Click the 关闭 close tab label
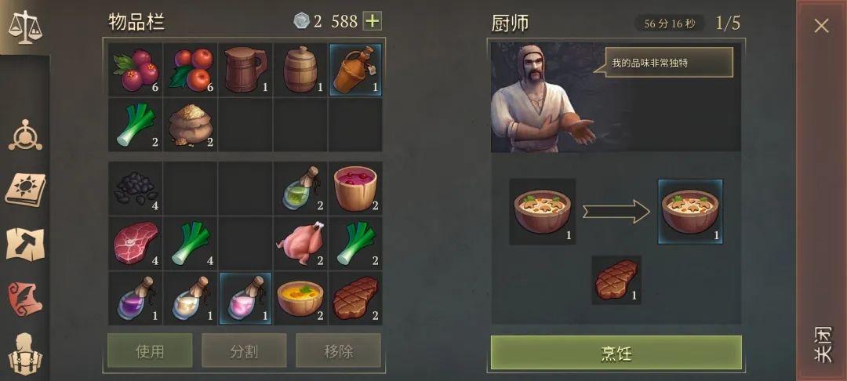The width and height of the screenshot is (847, 381). click(822, 344)
